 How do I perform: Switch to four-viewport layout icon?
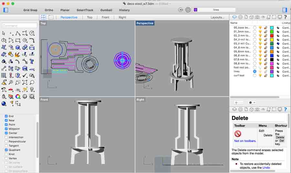(43, 17)
